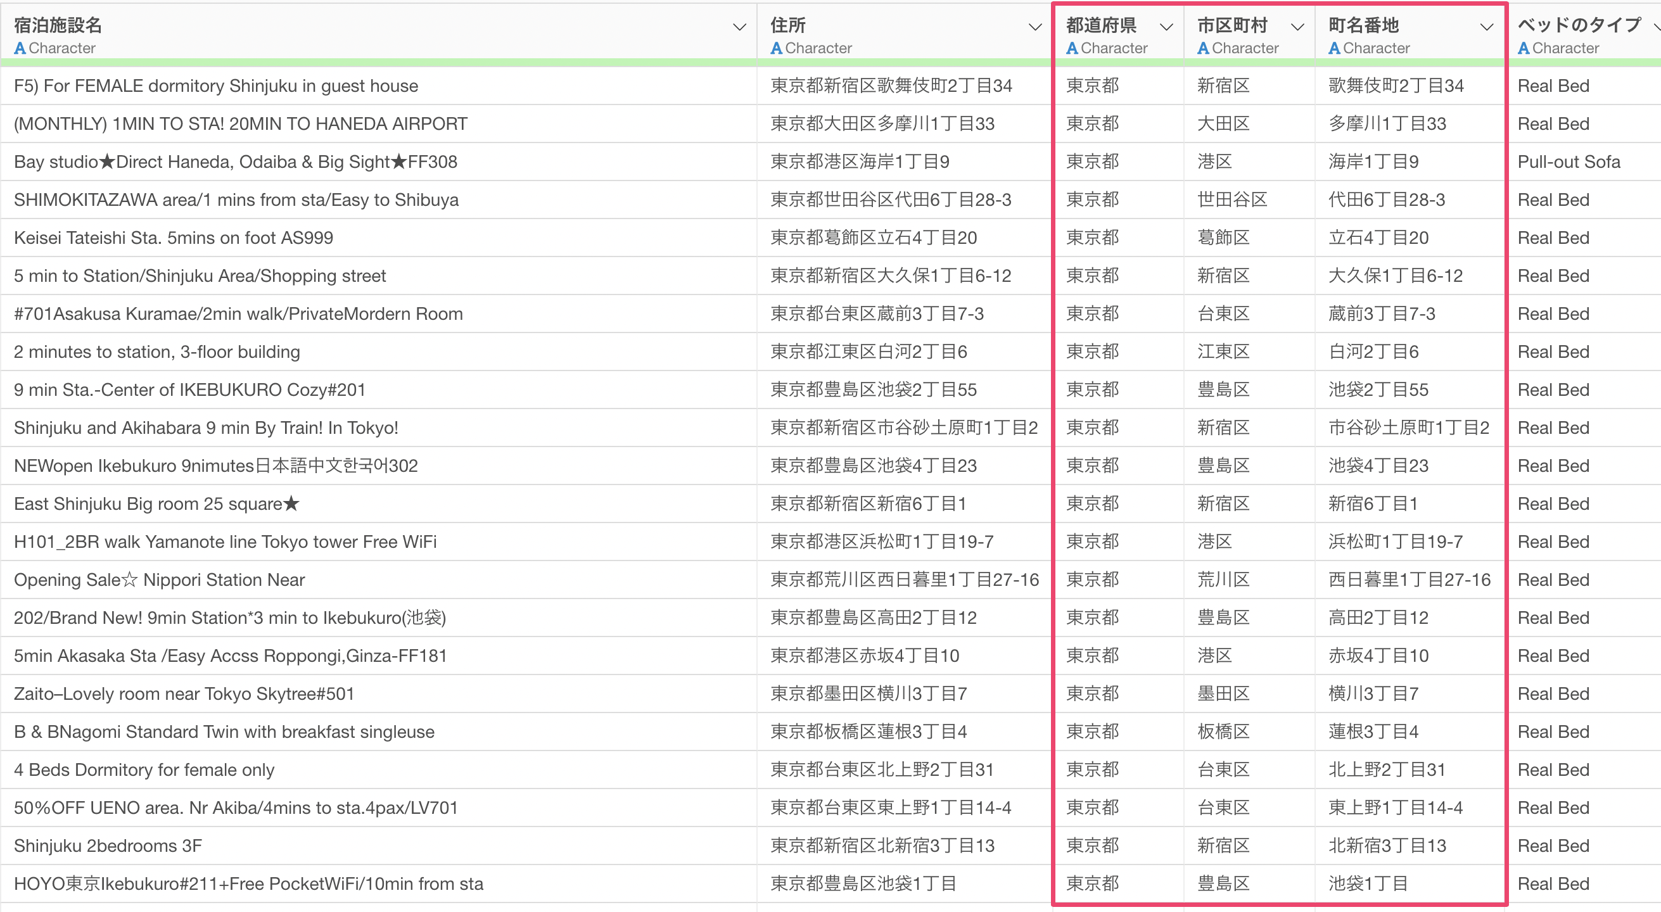Click cell '(MONTHLY) 1MIN TO STA! 20MIN TO HANEDA AIRPORT'

click(378, 123)
